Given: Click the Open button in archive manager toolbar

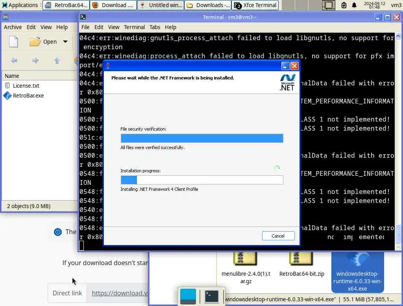Looking at the screenshot, I should [43, 42].
